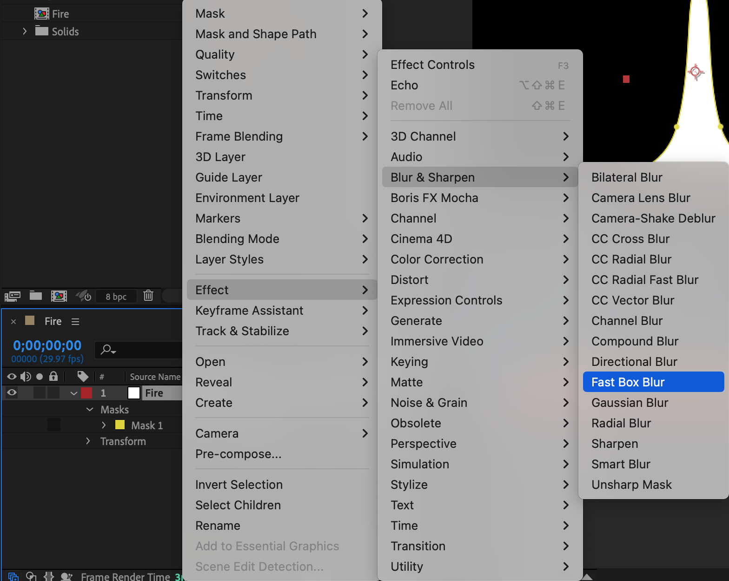This screenshot has height=581, width=729.
Task: Click the current timecode 0;00;00;00 field
Action: [x=47, y=345]
